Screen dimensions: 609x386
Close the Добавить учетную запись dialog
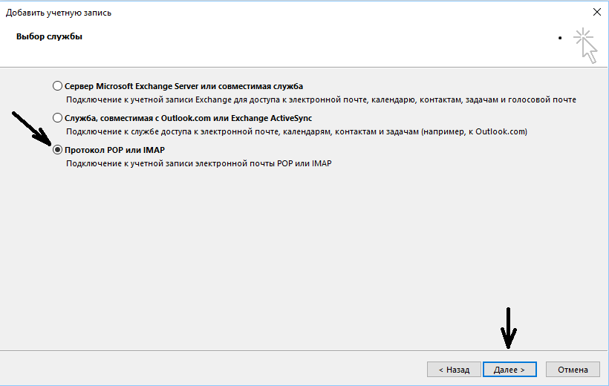pos(596,13)
